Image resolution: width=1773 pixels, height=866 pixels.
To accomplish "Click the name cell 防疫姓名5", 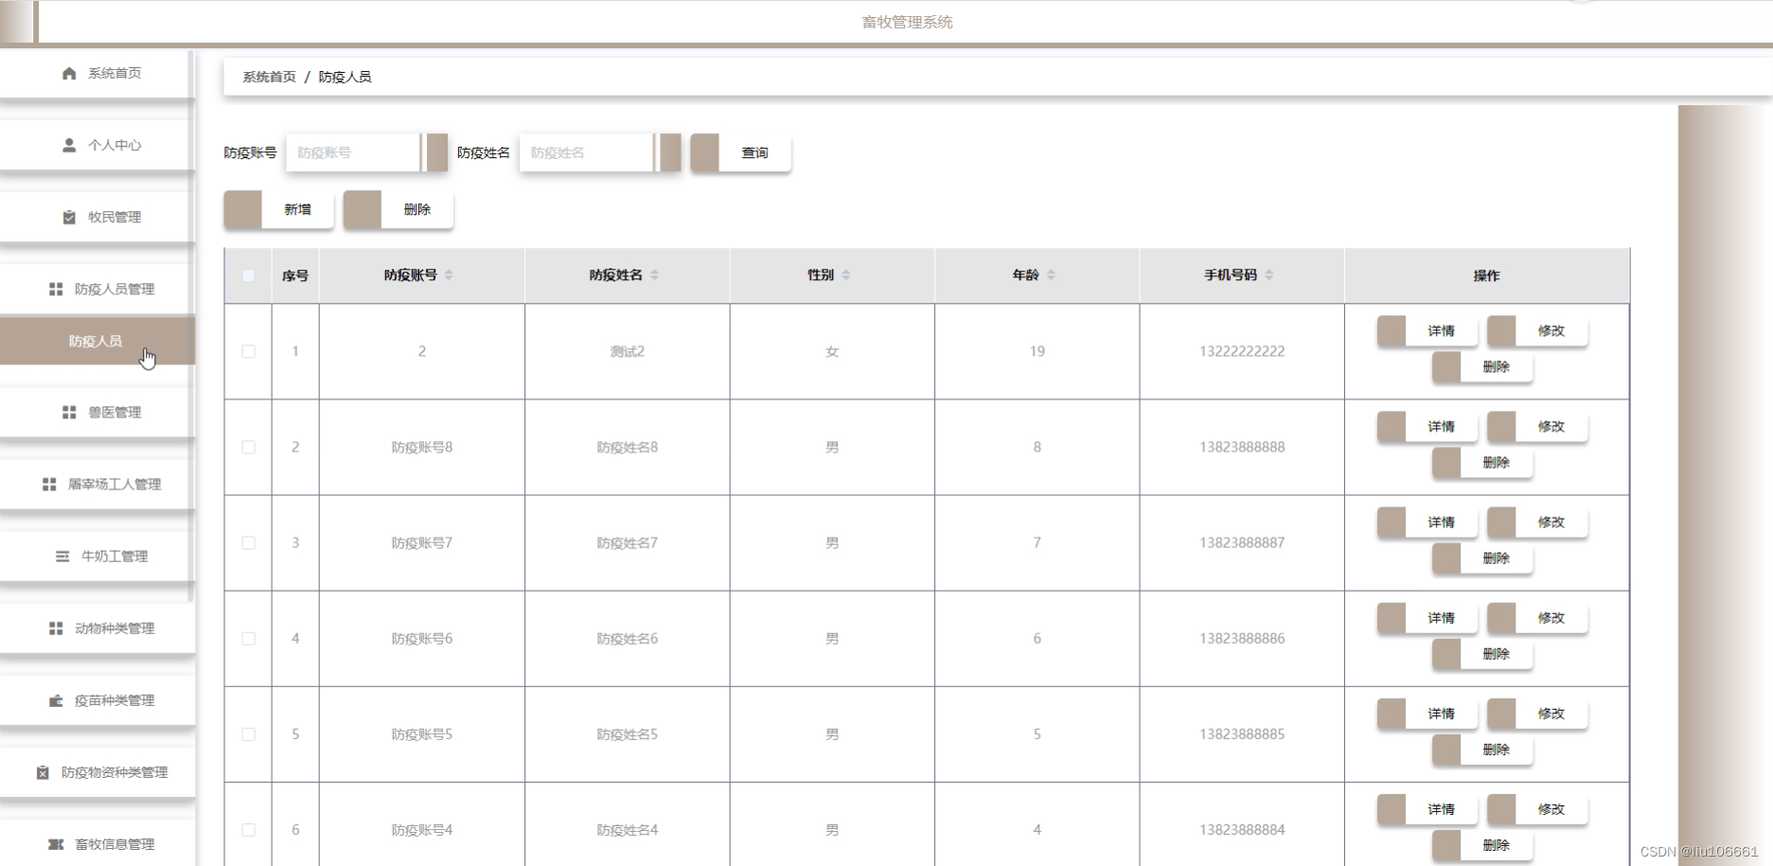I will coord(627,733).
